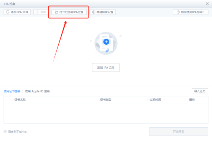Open 存储目录设置 storage settings

click(103, 12)
